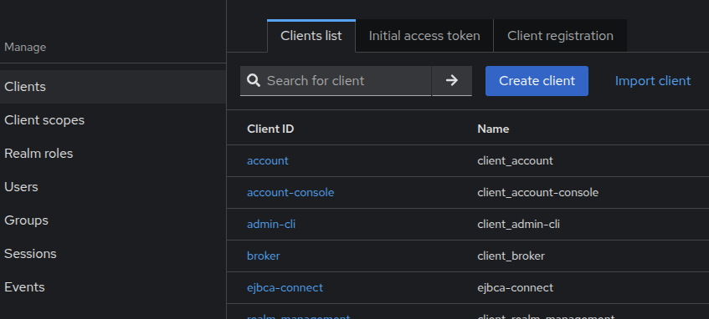Click the Client ID column header
This screenshot has height=319, width=709.
tap(270, 129)
